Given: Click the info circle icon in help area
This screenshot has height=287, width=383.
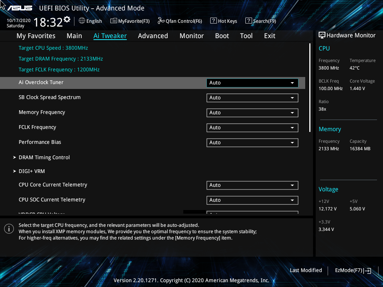Looking at the screenshot, I should coord(9,229).
